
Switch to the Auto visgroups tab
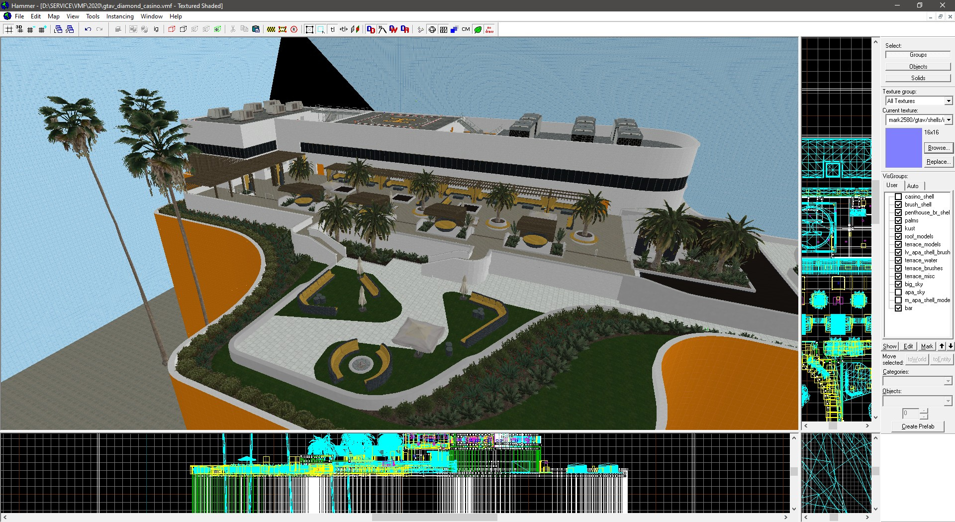913,186
